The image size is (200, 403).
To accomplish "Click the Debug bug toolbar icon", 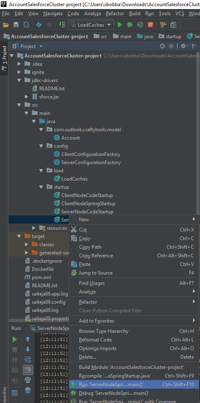I will pyautogui.click(x=130, y=25).
